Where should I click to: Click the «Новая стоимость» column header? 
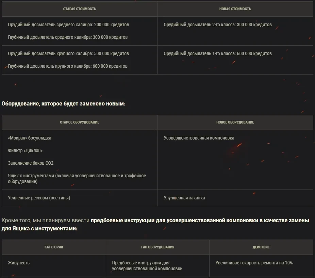tap(235, 9)
